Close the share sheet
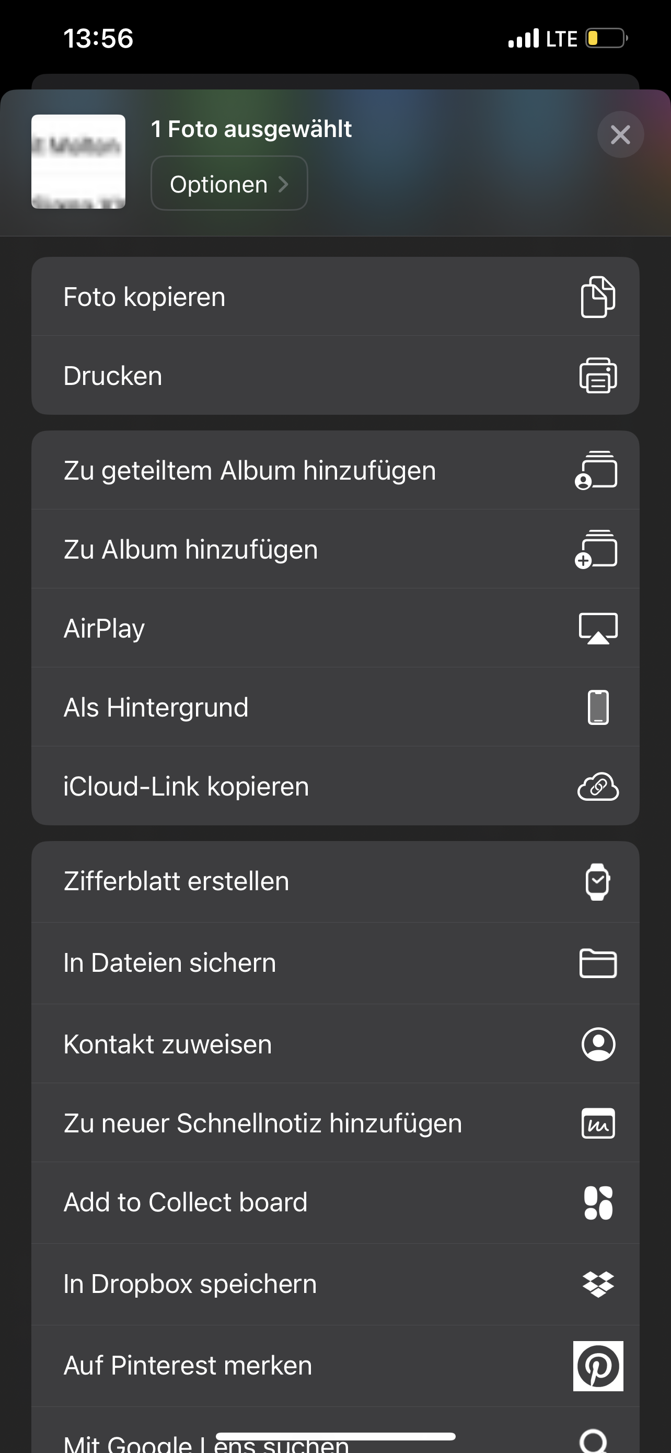Image resolution: width=671 pixels, height=1453 pixels. 620,135
